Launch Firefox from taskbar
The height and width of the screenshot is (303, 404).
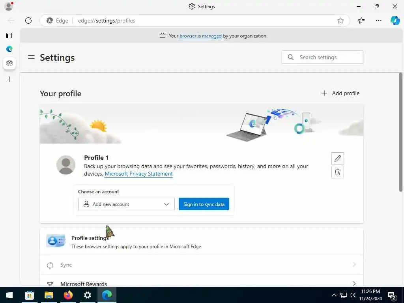tap(68, 295)
